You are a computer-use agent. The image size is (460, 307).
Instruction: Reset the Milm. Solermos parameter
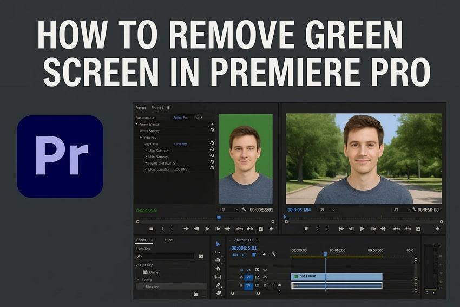pos(212,149)
